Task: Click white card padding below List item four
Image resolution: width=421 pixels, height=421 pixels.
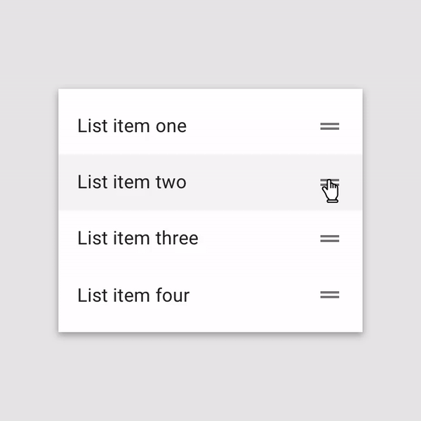Action: tap(210, 321)
